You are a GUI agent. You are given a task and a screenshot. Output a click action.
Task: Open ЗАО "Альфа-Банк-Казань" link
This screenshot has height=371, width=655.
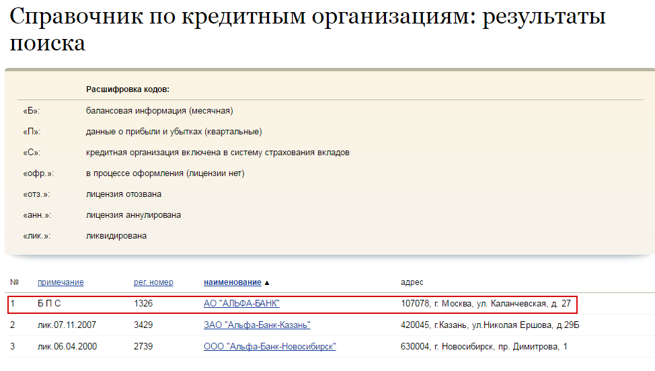[x=257, y=325]
